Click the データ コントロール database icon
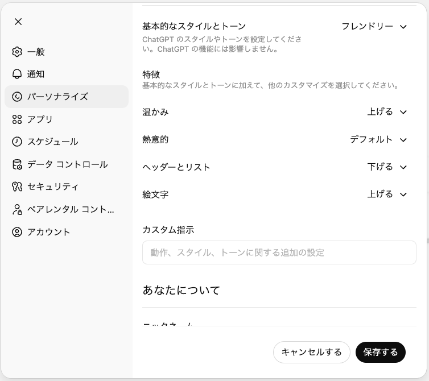The height and width of the screenshot is (381, 429). (x=17, y=164)
